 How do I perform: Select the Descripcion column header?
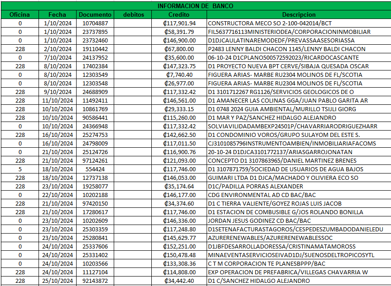[x=299, y=14]
